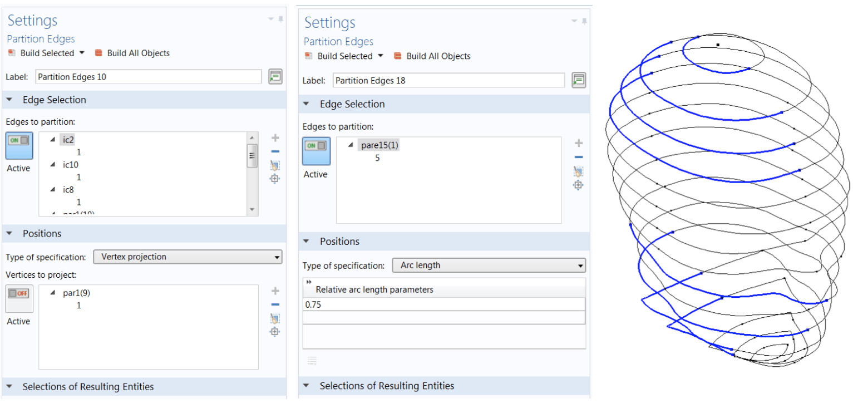
Task: Zoom to selection with the crosshair icon
Action: point(275,178)
